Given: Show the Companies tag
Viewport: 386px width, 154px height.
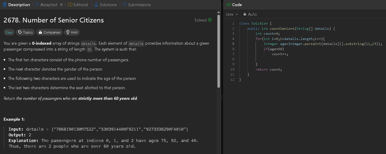Looking at the screenshot, I should [x=49, y=32].
